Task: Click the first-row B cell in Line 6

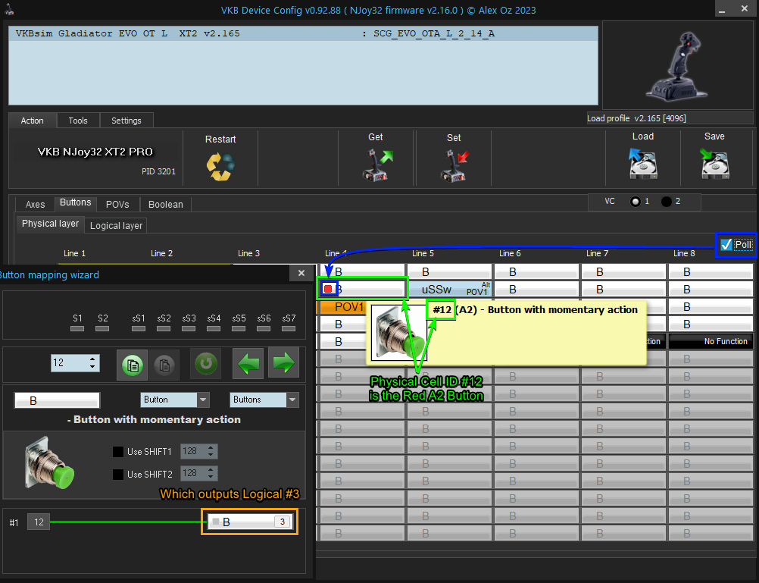Action: [x=536, y=272]
